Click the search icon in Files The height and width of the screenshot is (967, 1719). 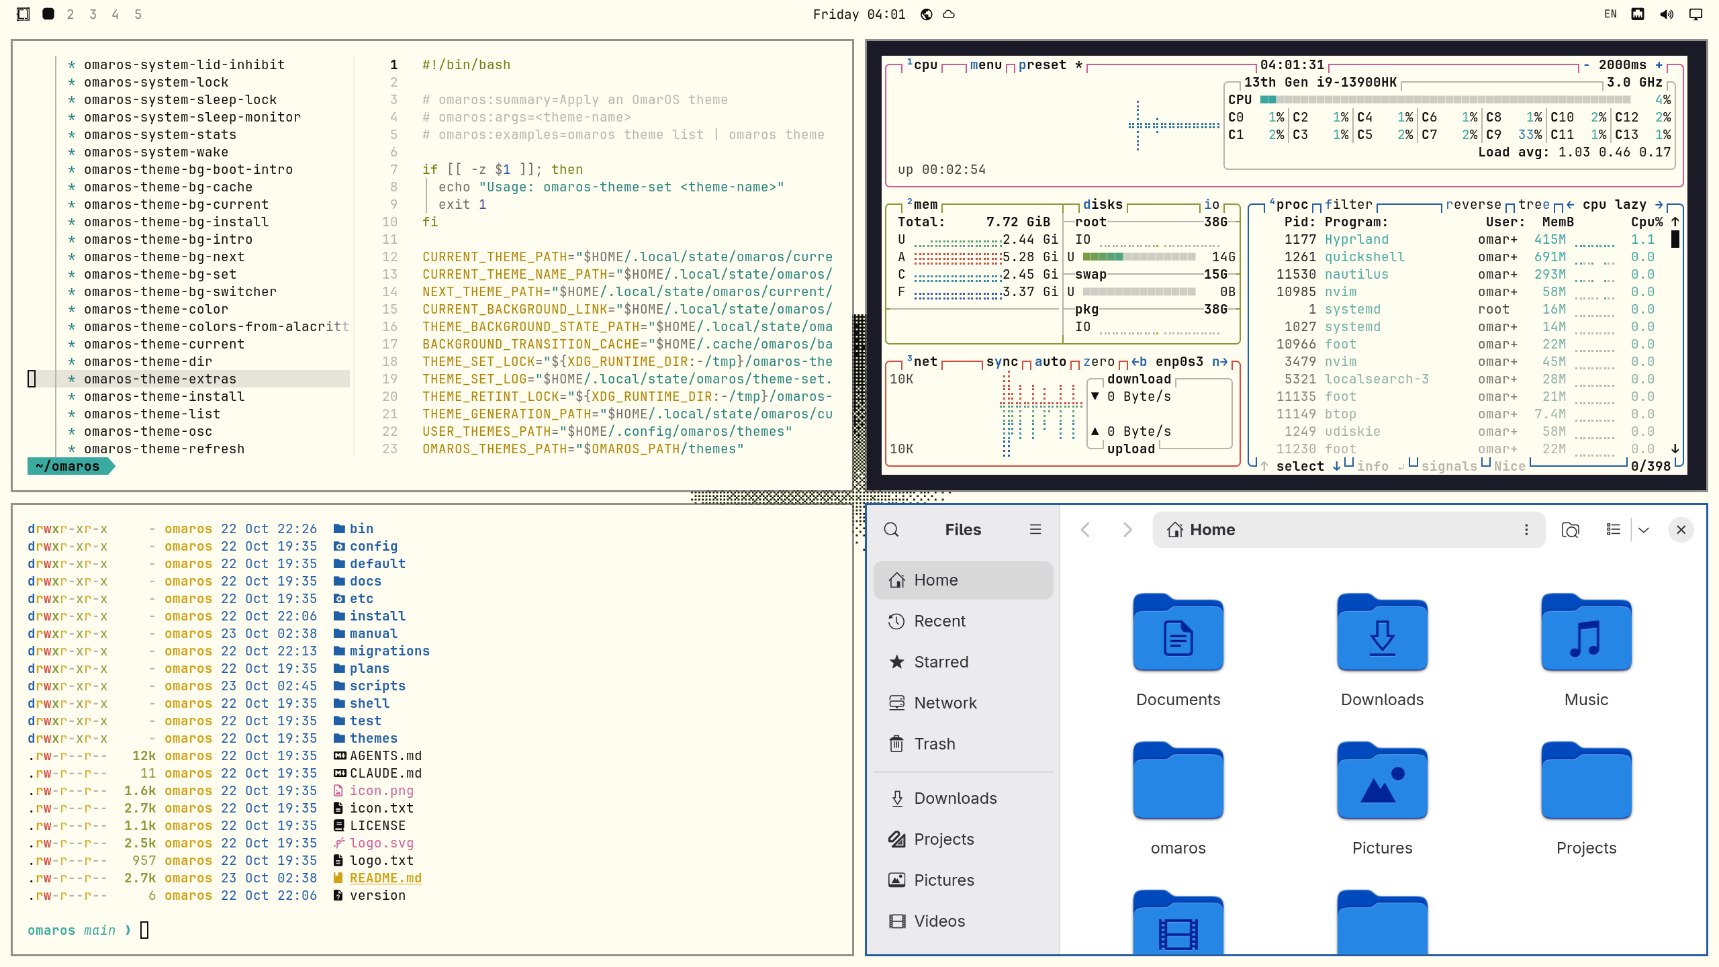pos(891,529)
